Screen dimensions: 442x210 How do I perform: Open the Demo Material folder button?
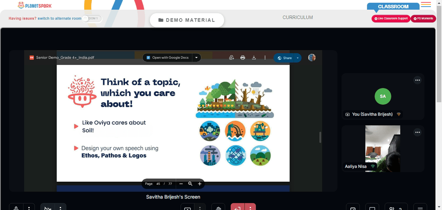click(187, 20)
